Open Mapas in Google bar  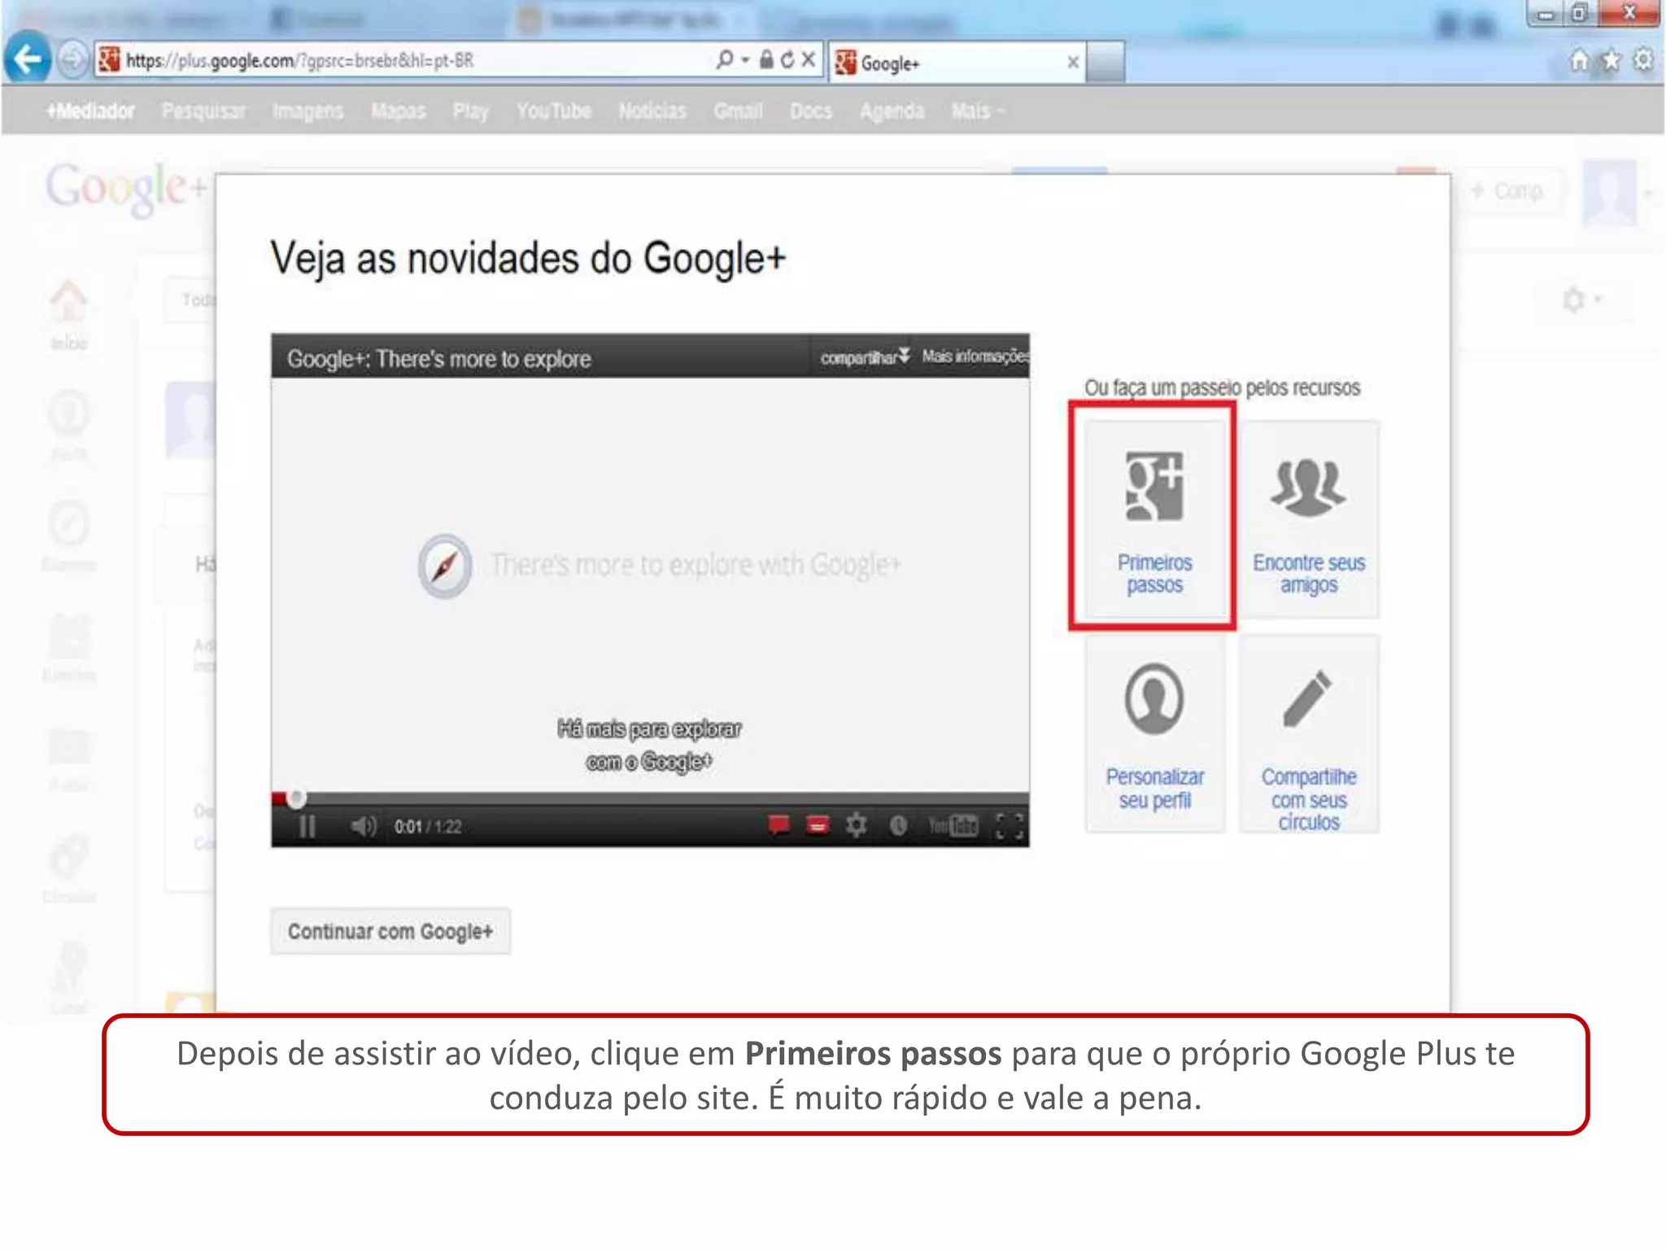click(x=398, y=111)
